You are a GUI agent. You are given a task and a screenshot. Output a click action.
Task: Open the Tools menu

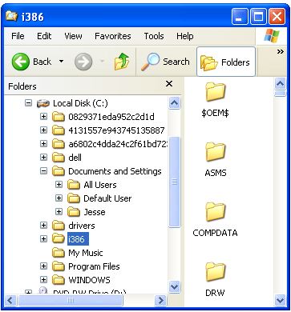coord(154,36)
